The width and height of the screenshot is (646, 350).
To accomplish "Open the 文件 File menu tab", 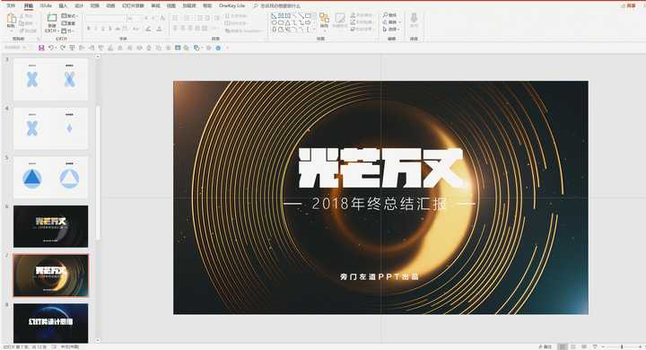I will coord(11,5).
